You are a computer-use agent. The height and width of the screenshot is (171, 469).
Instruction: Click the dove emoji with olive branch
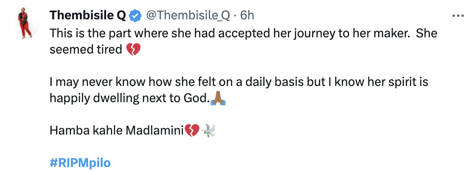click(208, 130)
